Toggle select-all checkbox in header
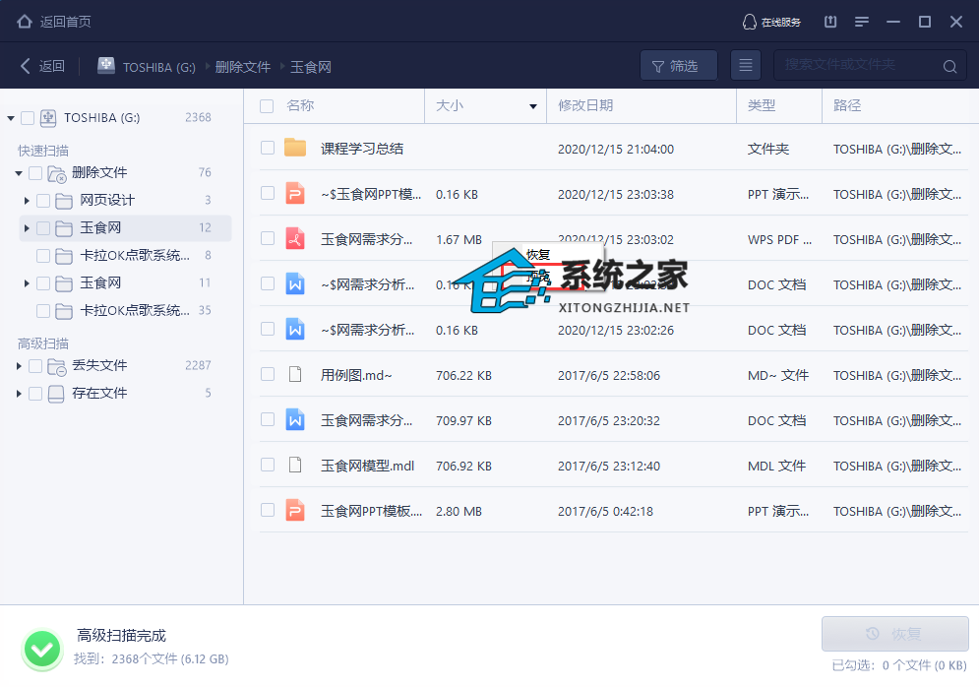The image size is (979, 687). pos(267,106)
